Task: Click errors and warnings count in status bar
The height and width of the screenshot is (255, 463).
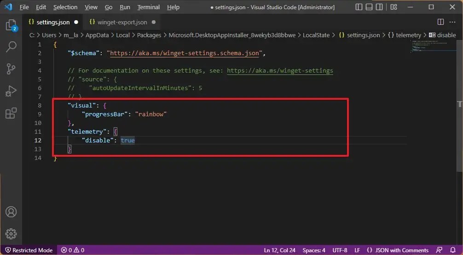Action: pyautogui.click(x=73, y=250)
